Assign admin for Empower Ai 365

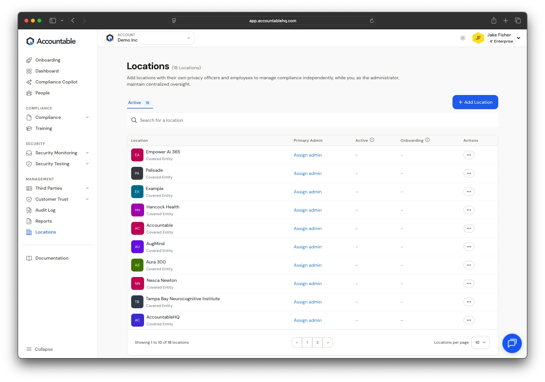(307, 155)
